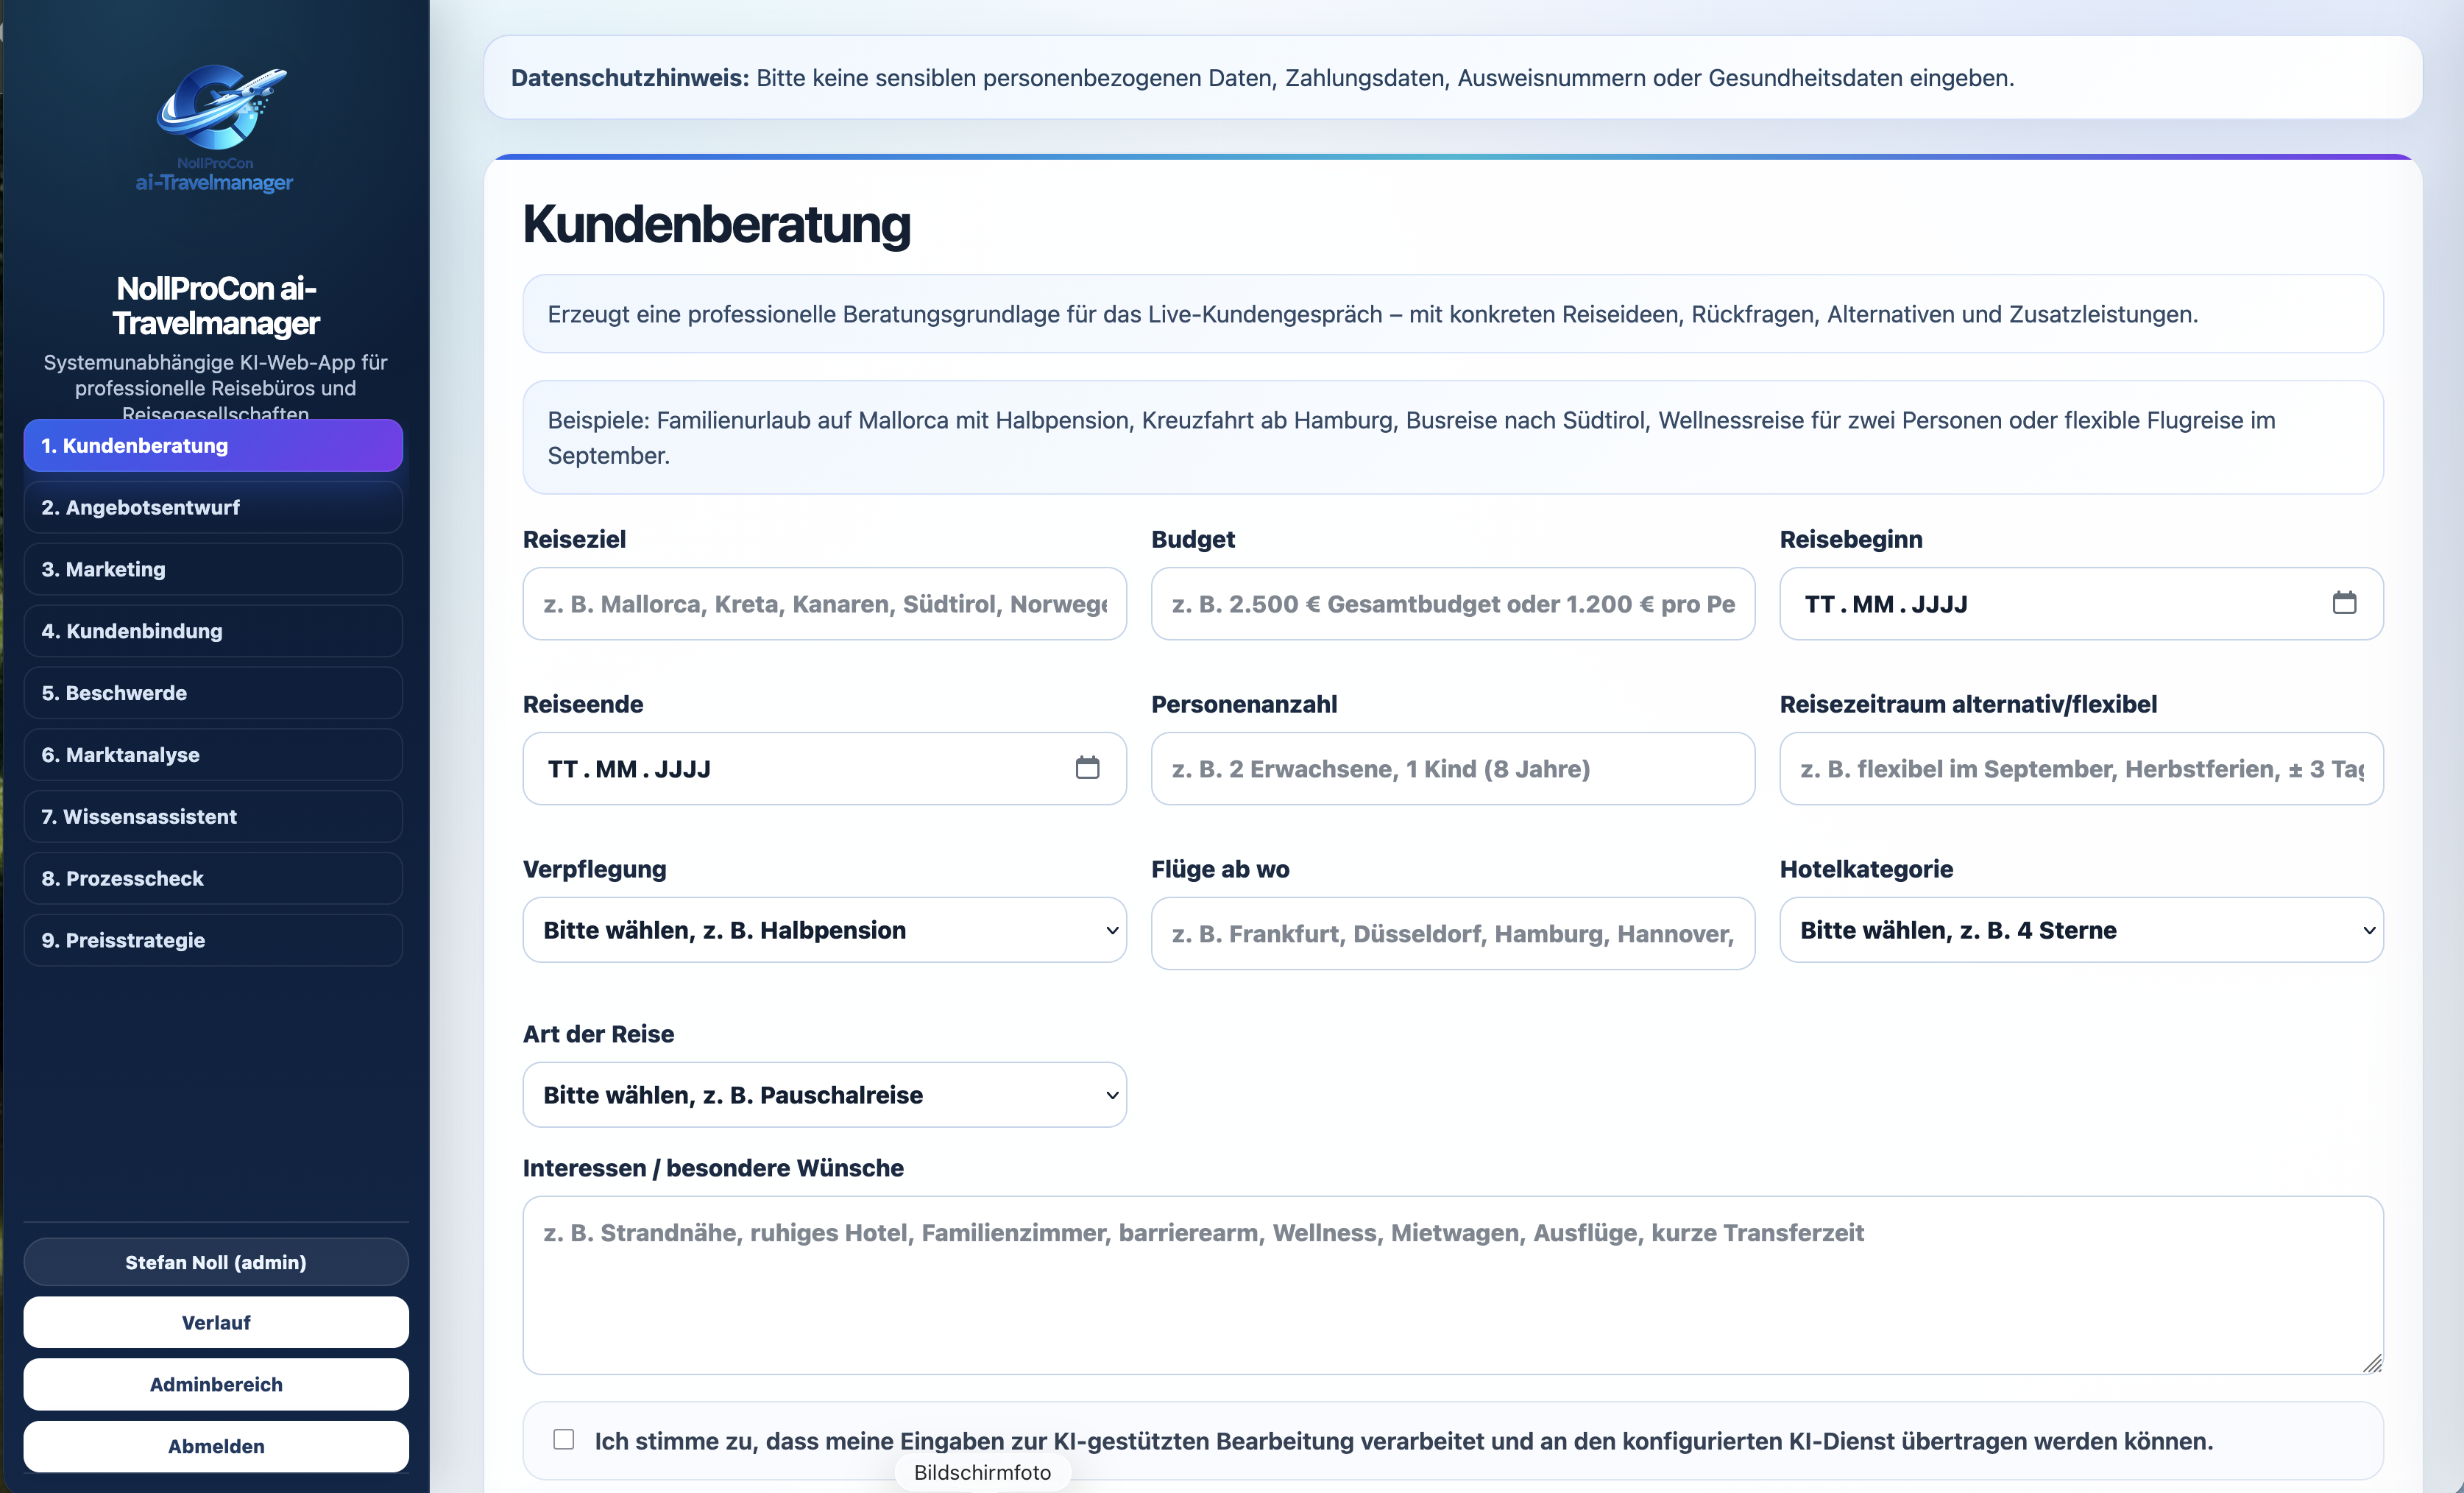Click the Stefan Noll (admin) user badge
2464x1493 pixels.
(x=216, y=1262)
